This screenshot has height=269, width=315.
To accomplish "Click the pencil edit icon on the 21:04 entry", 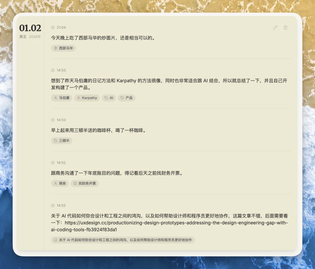I will pyautogui.click(x=275, y=27).
